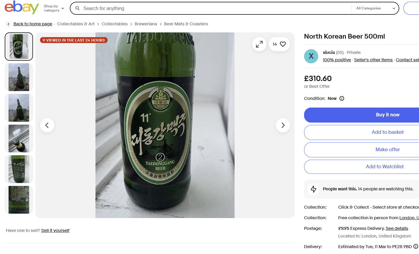
Task: Show previous product image
Action: (47, 125)
